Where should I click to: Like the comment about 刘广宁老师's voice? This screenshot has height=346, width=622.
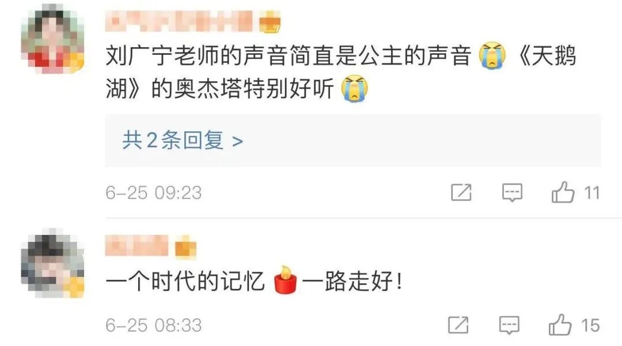pyautogui.click(x=563, y=192)
